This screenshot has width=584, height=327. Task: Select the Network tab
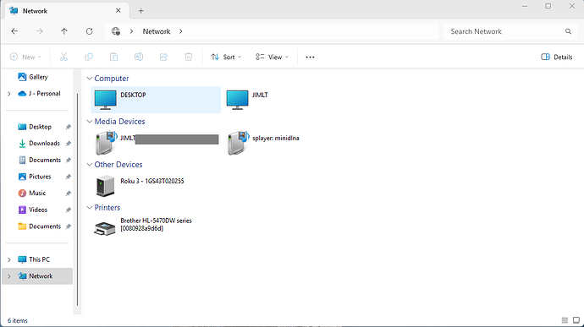(67, 11)
